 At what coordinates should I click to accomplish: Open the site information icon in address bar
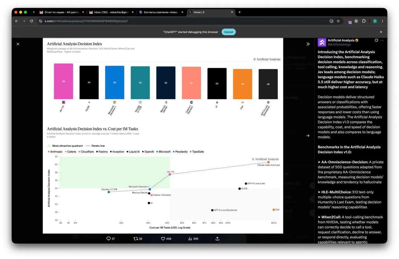tap(40, 21)
